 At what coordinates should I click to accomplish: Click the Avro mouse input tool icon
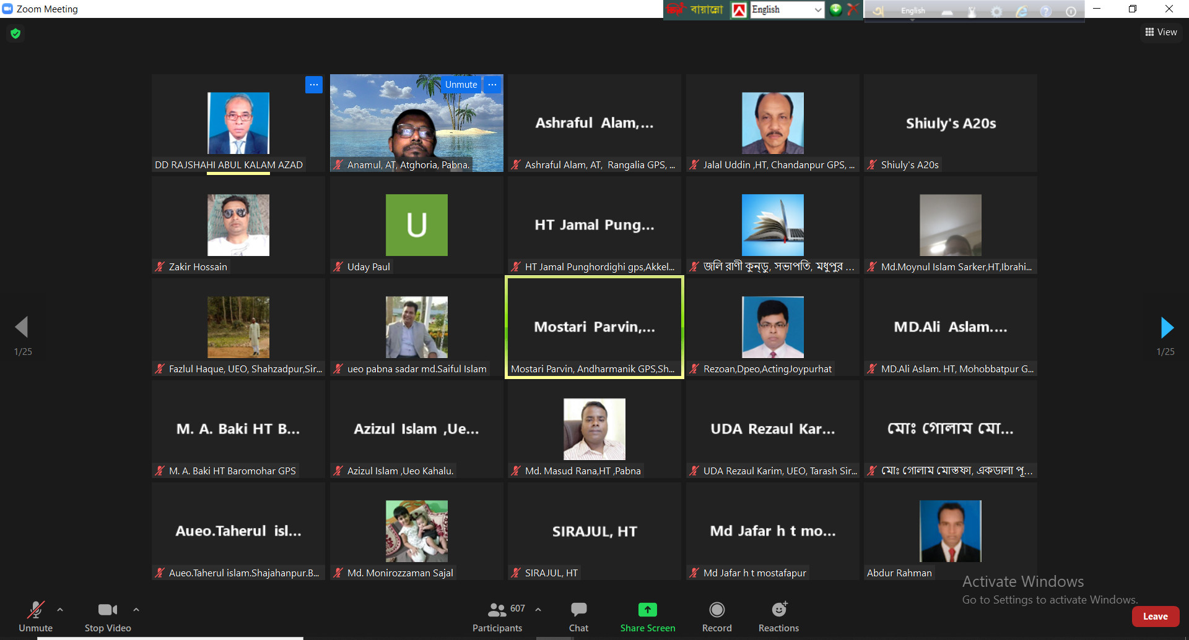click(x=972, y=12)
